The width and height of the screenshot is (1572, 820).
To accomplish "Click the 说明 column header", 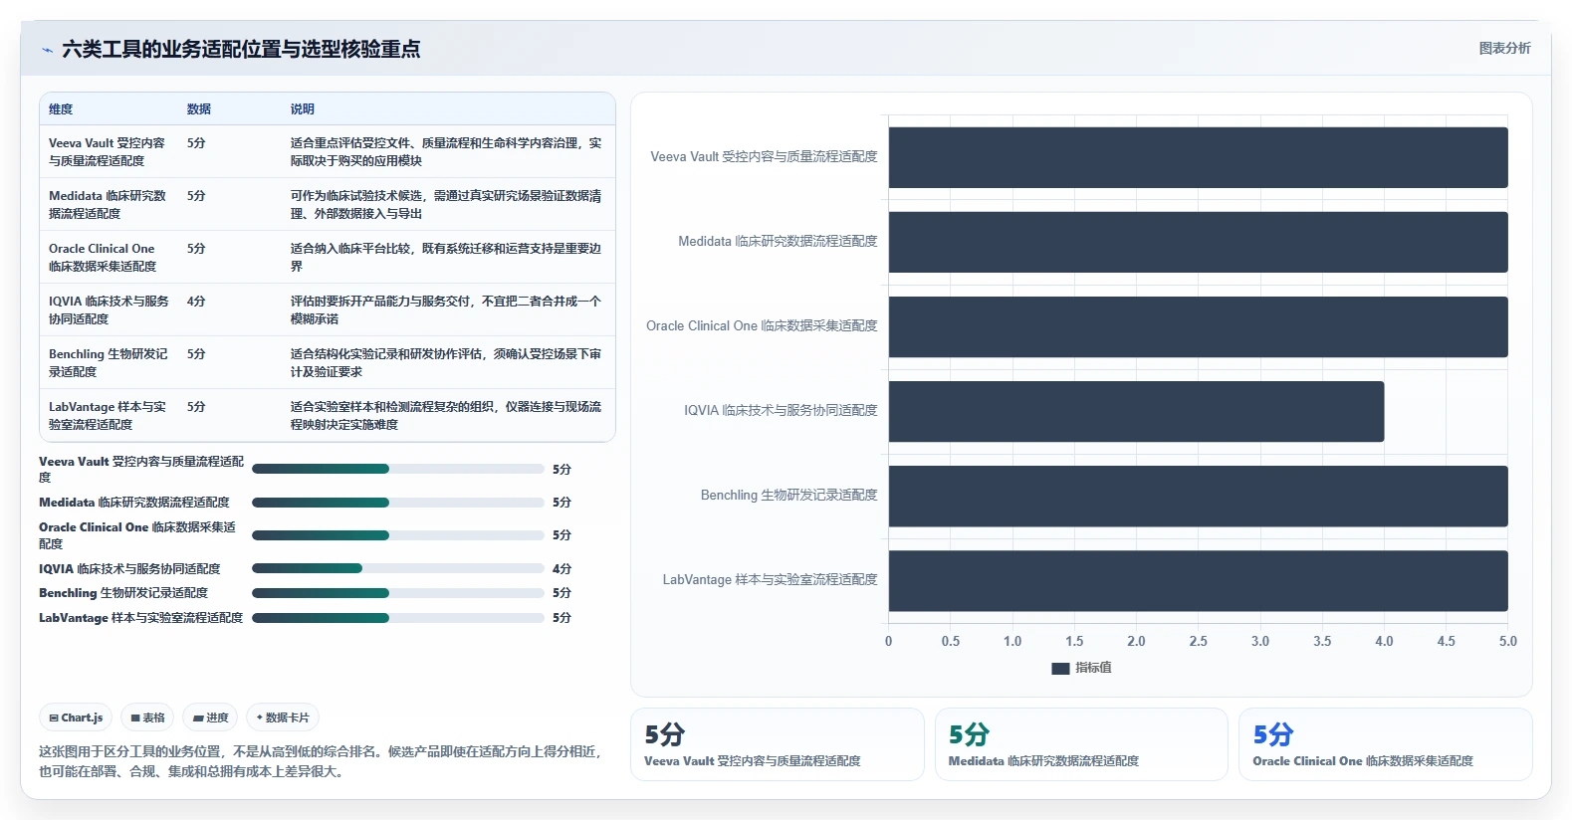I will tap(303, 109).
